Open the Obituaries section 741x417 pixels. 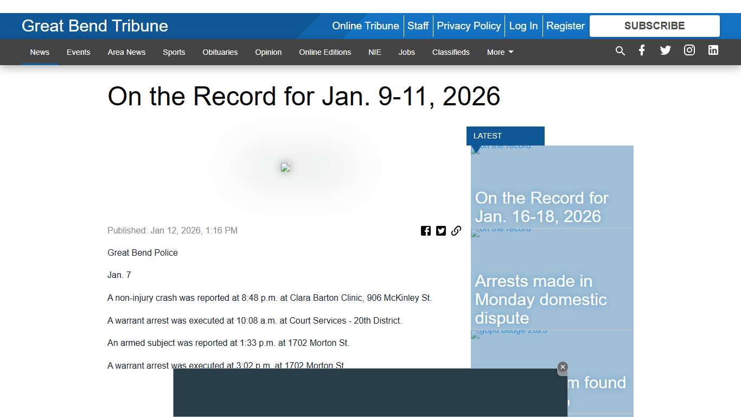click(220, 52)
